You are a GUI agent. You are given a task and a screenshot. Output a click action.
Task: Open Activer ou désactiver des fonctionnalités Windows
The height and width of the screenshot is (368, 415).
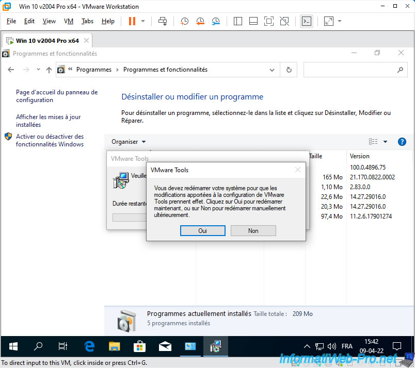50,140
